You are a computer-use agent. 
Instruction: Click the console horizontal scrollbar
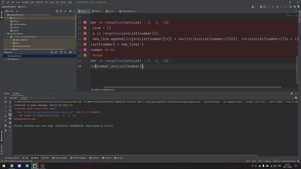pos(135,155)
